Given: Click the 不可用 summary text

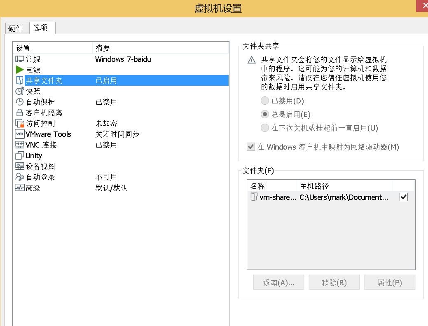Looking at the screenshot, I should click(x=106, y=177).
